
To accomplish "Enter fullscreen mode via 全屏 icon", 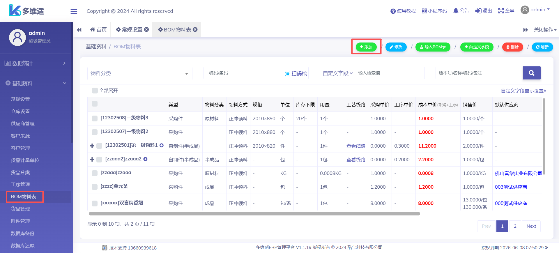I will pyautogui.click(x=501, y=11).
